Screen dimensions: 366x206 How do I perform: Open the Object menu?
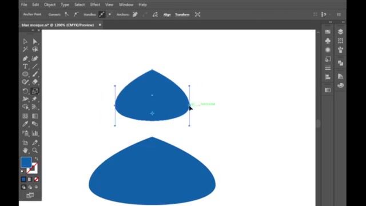[50, 5]
